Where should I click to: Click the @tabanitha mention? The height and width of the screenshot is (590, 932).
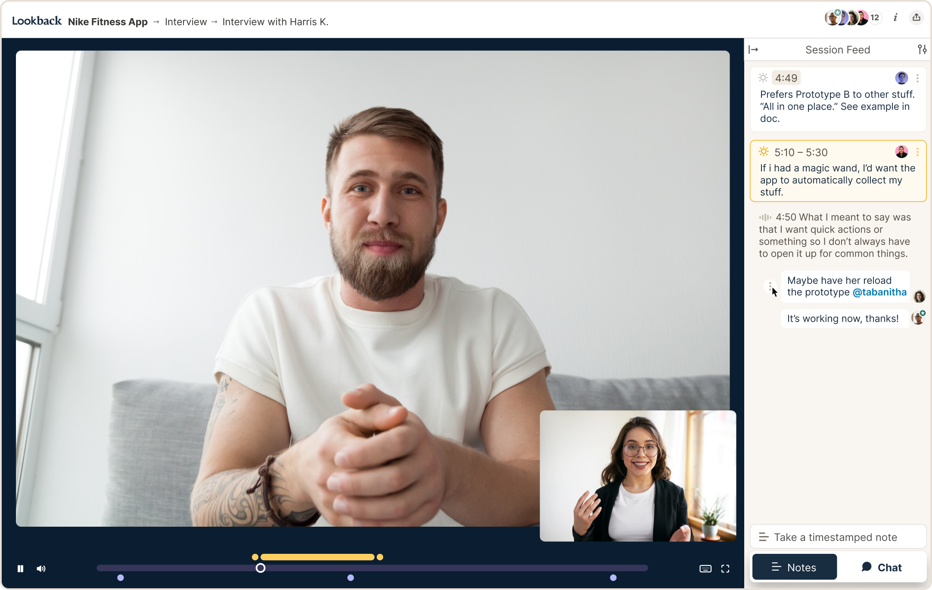pyautogui.click(x=879, y=292)
